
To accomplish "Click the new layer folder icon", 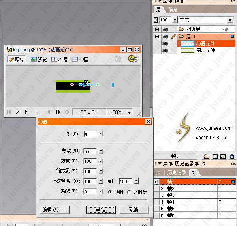I will pyautogui.click(x=206, y=157).
